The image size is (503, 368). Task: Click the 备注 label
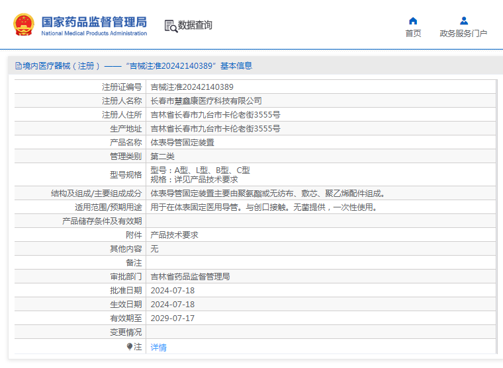pos(134,263)
